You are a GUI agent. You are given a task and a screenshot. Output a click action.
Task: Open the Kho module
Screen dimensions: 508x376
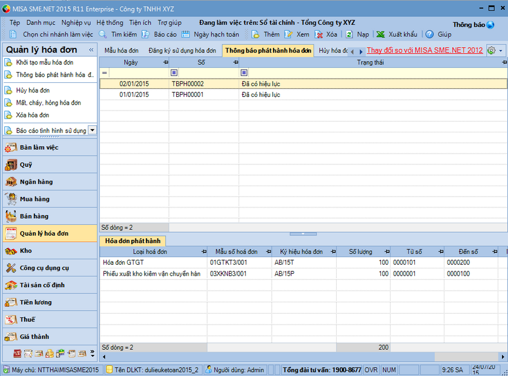(50, 251)
